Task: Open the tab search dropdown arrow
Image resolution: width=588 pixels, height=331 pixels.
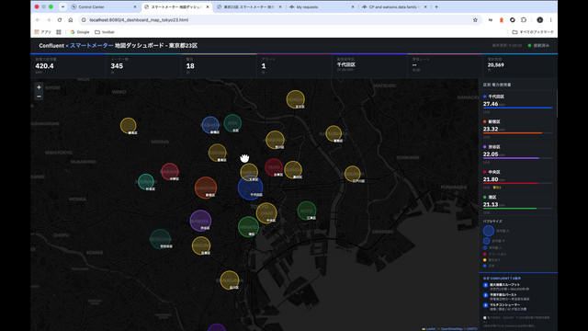Action: click(62, 6)
